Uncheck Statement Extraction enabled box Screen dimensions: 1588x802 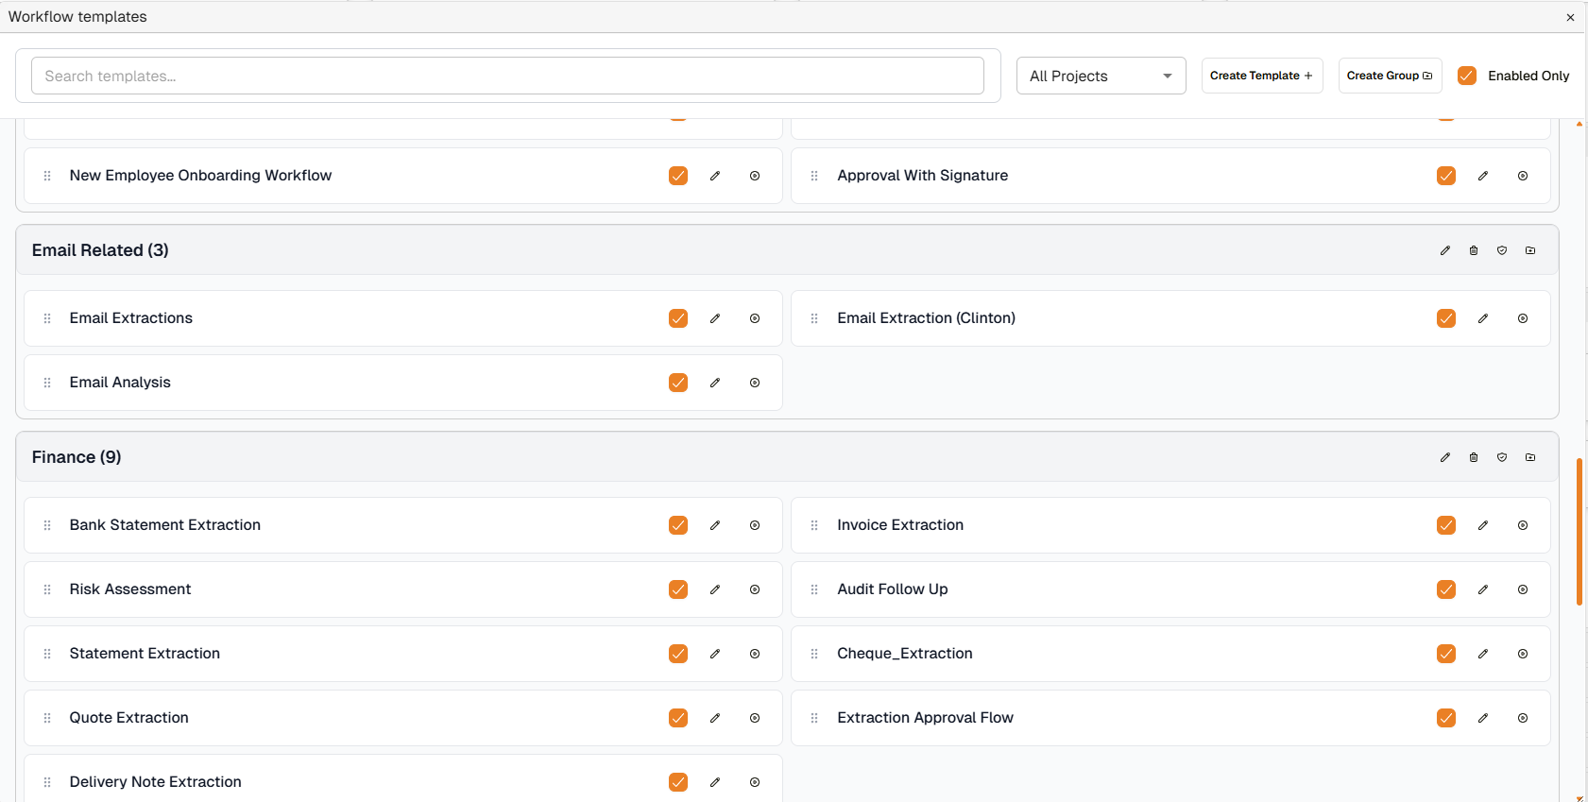tap(678, 654)
